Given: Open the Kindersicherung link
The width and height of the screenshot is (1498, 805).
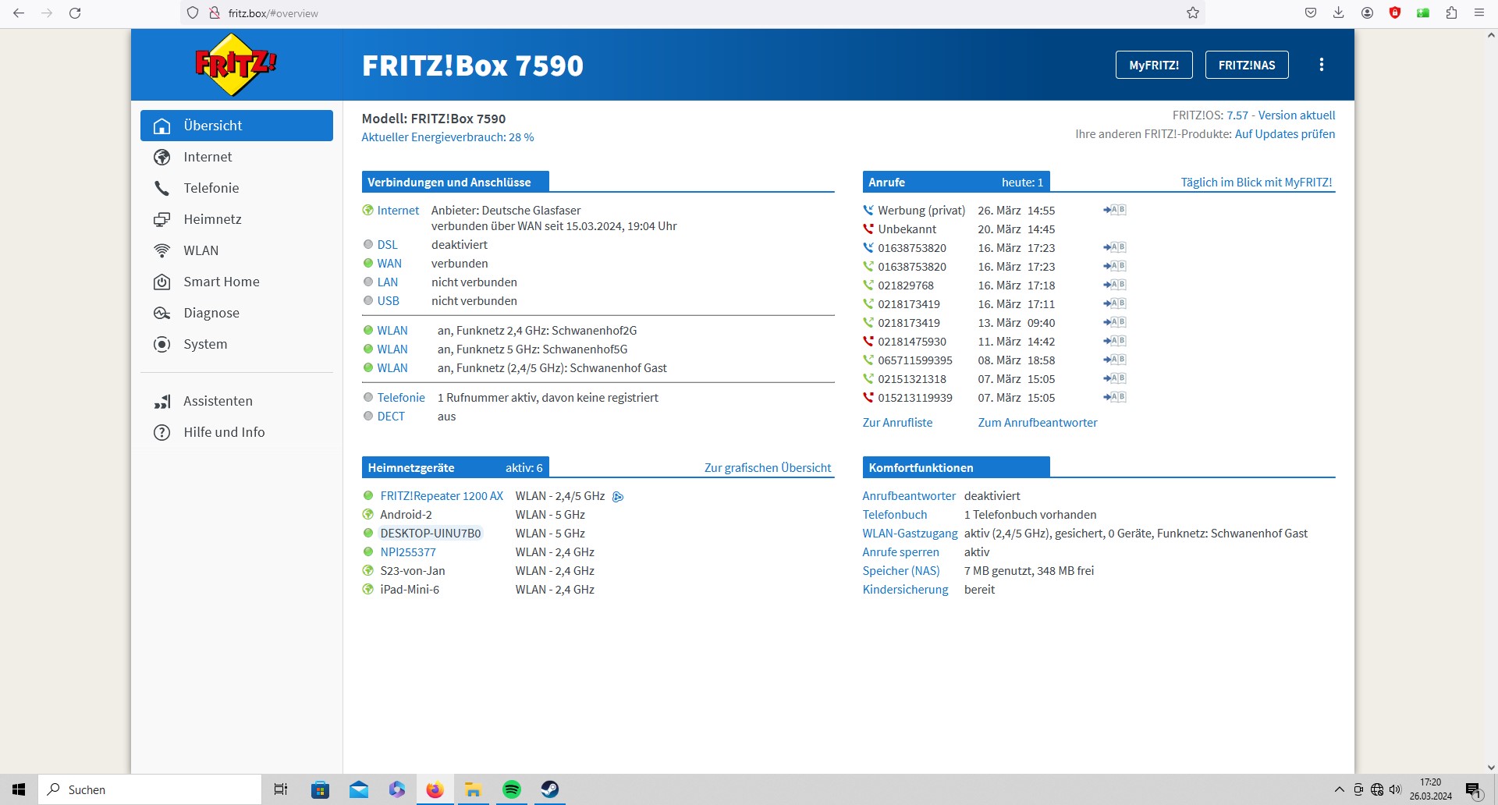Looking at the screenshot, I should click(x=905, y=589).
